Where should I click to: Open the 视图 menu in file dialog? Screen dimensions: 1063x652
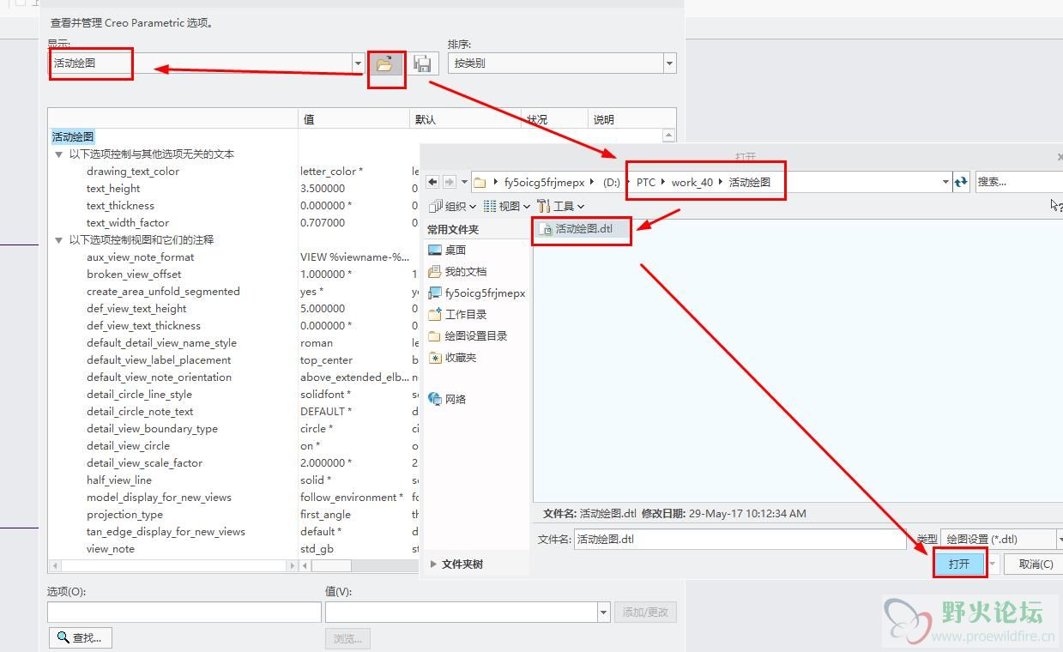tap(508, 206)
